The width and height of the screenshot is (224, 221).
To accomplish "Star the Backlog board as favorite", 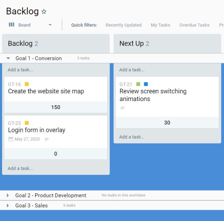I will (44, 12).
